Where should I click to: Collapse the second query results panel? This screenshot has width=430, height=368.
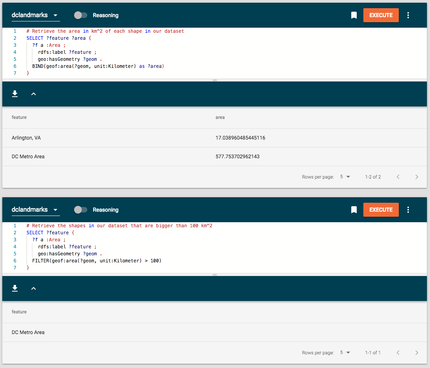point(34,288)
